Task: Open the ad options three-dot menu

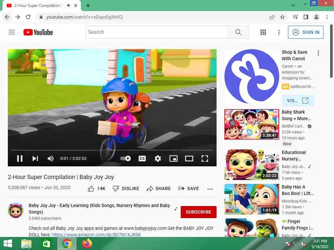Action: point(318,53)
